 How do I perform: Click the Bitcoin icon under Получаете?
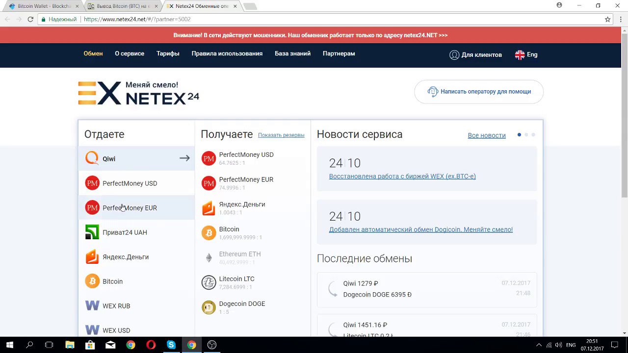(x=209, y=233)
